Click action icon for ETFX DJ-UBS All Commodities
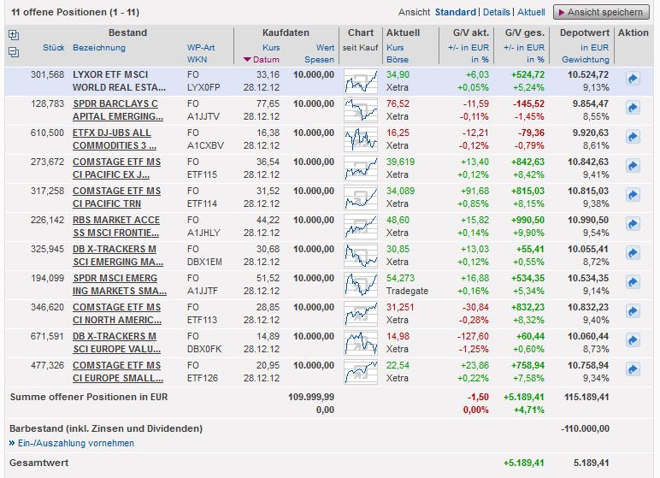The height and width of the screenshot is (478, 660). (x=633, y=137)
